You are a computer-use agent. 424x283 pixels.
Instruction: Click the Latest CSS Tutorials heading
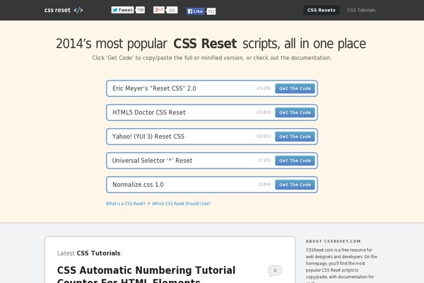[x=90, y=253]
